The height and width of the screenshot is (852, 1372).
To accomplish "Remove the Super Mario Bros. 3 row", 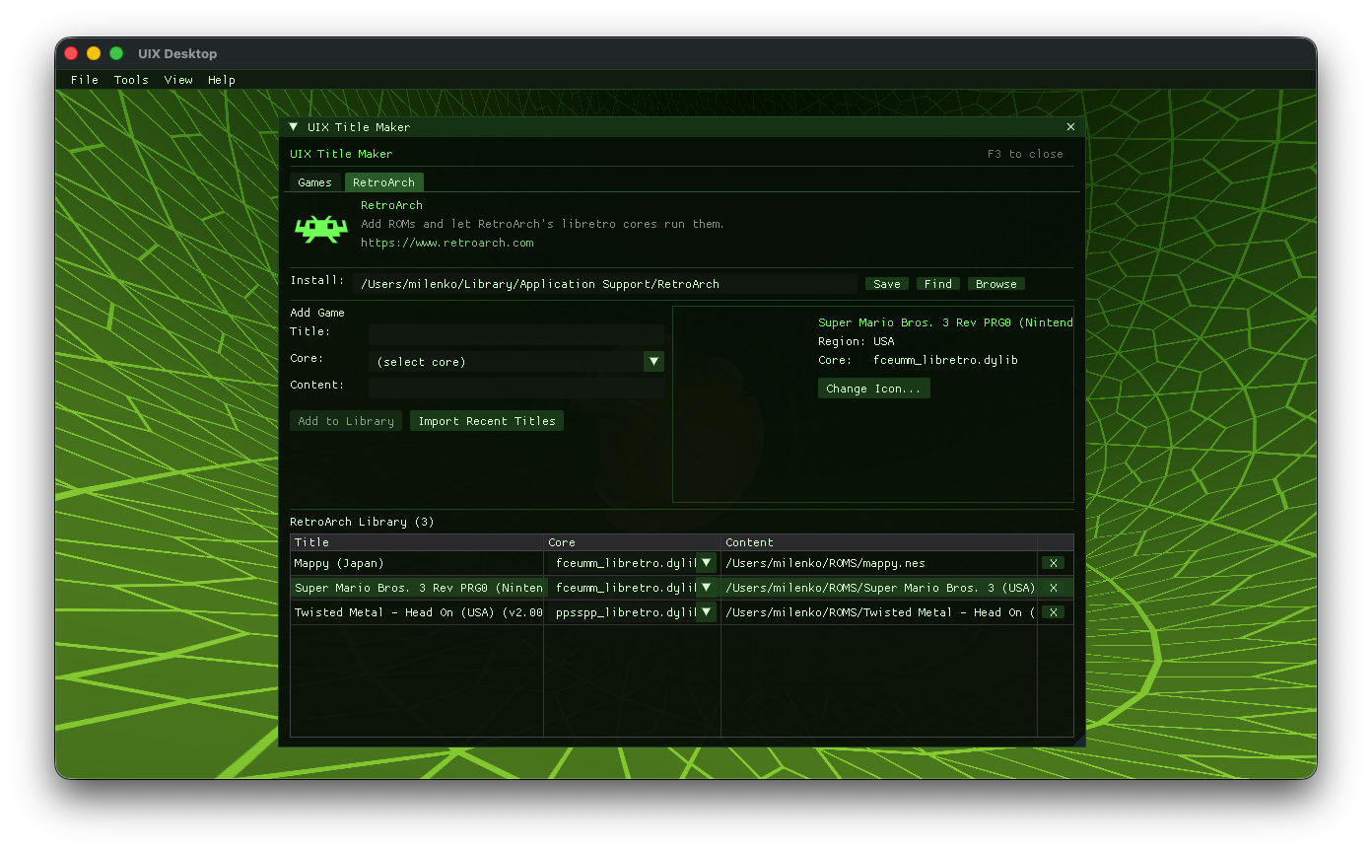I will (1053, 588).
